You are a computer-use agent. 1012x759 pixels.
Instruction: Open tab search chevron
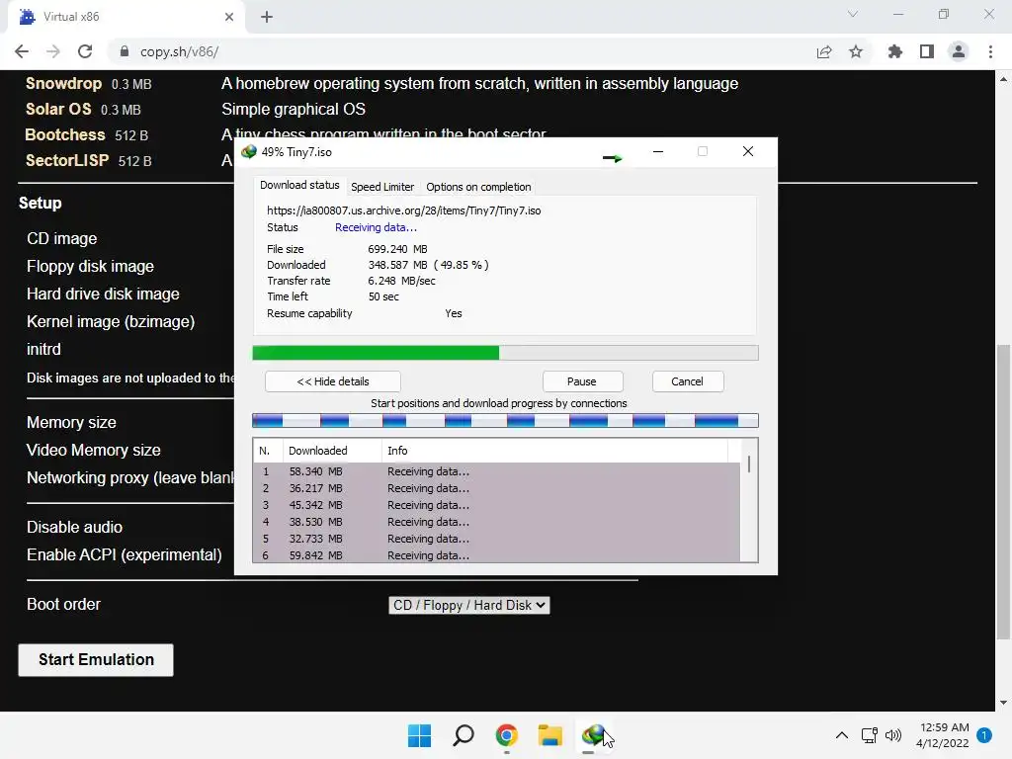(853, 14)
